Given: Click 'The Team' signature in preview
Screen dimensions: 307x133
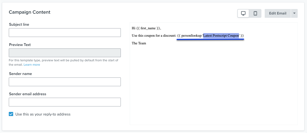Looking at the screenshot, I should (139, 43).
